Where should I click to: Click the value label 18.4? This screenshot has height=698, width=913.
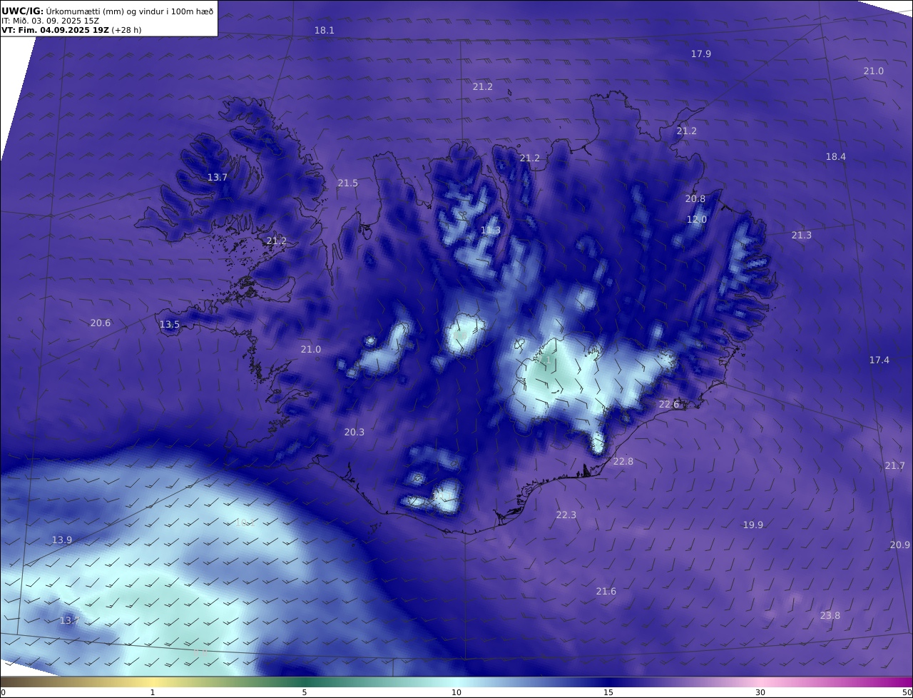835,156
